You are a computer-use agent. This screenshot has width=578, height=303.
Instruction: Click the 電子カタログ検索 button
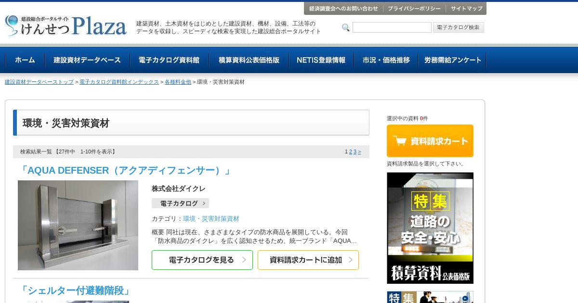tap(458, 27)
